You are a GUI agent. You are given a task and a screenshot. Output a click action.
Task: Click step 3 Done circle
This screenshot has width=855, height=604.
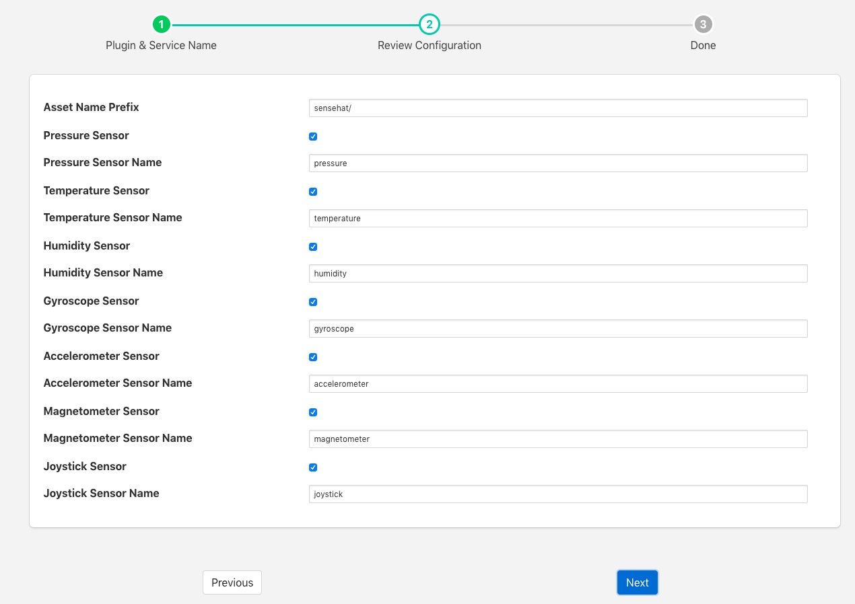(x=703, y=25)
